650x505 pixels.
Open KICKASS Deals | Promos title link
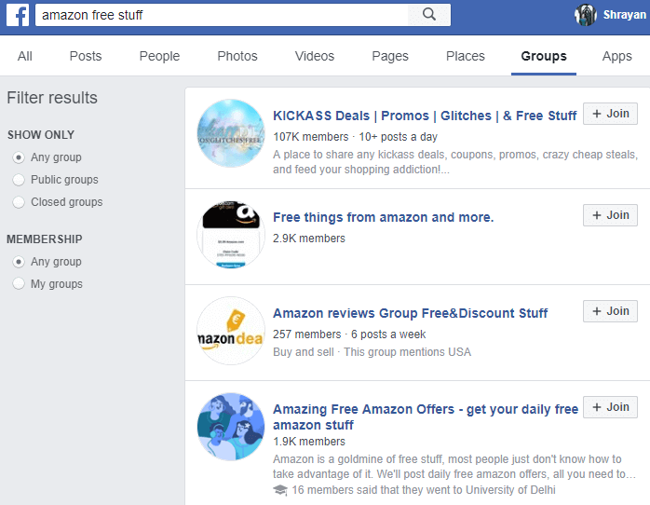coord(425,116)
